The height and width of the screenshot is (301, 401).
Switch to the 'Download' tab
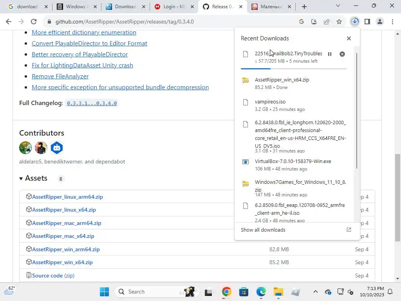(x=125, y=7)
